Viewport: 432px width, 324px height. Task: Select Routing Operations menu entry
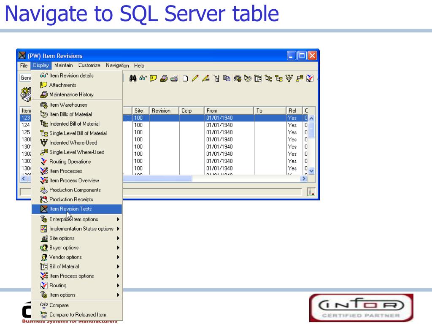point(77,162)
